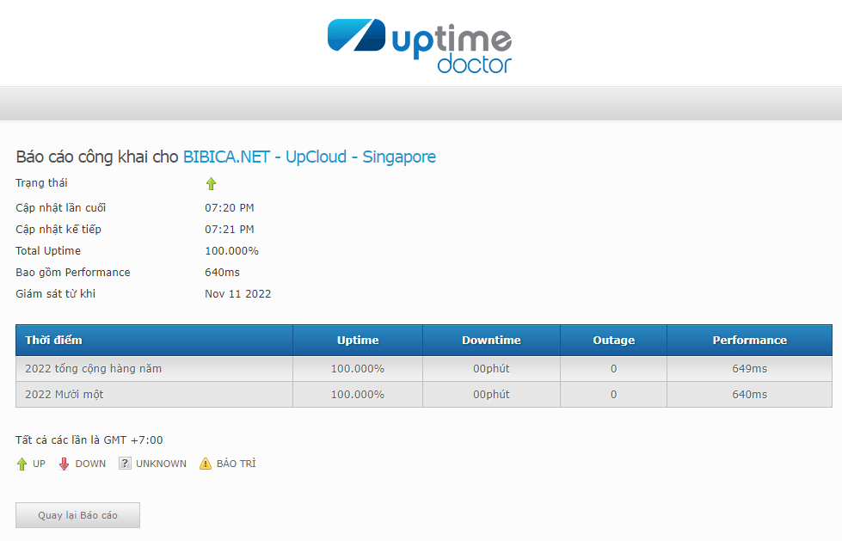Click the UP legend label text
Screen dimensions: 842x541
[x=40, y=464]
